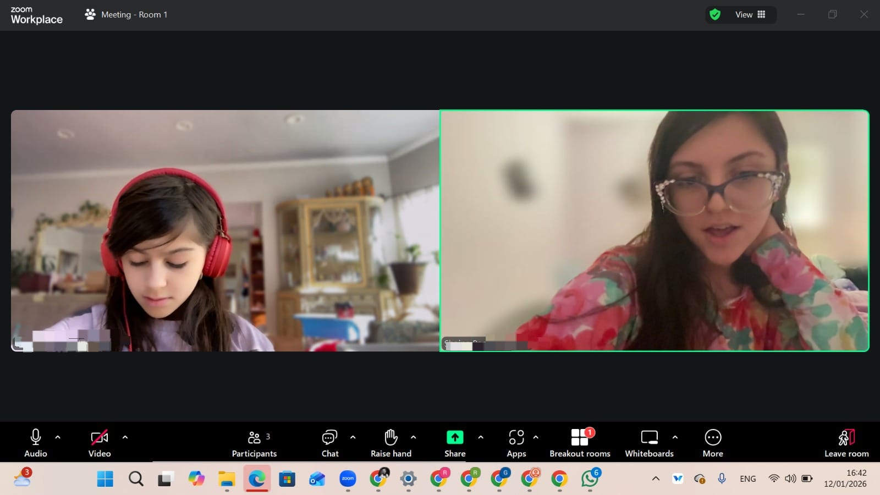Open the Whiteboards tool
The height and width of the screenshot is (495, 880).
pos(649,443)
